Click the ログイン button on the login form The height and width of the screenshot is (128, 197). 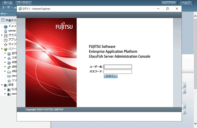point(111,76)
